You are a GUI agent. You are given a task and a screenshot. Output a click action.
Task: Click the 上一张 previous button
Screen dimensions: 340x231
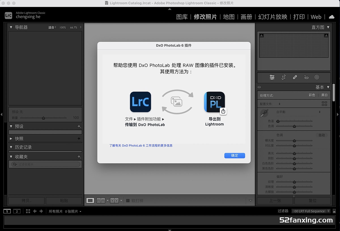(x=275, y=201)
